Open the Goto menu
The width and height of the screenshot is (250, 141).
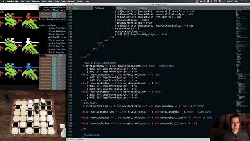(57, 2)
